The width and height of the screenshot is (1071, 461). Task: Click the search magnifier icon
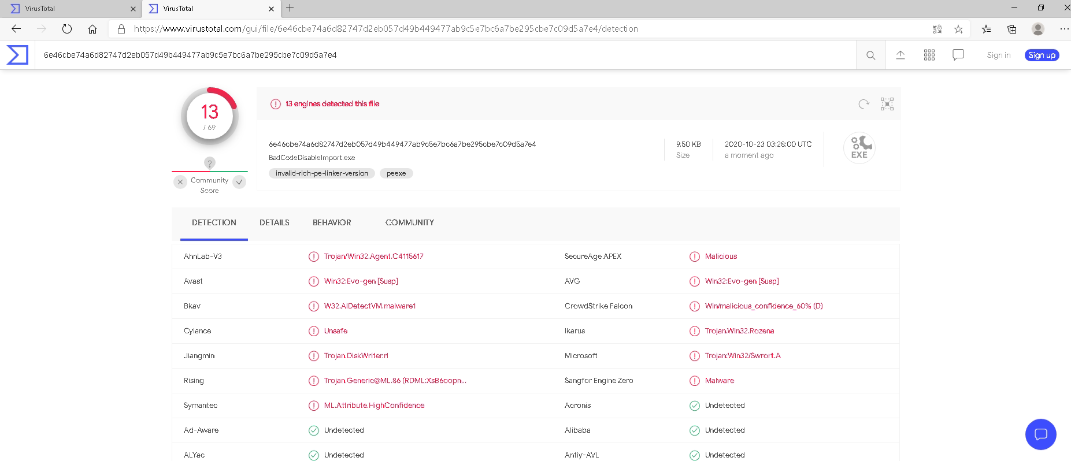coord(870,55)
